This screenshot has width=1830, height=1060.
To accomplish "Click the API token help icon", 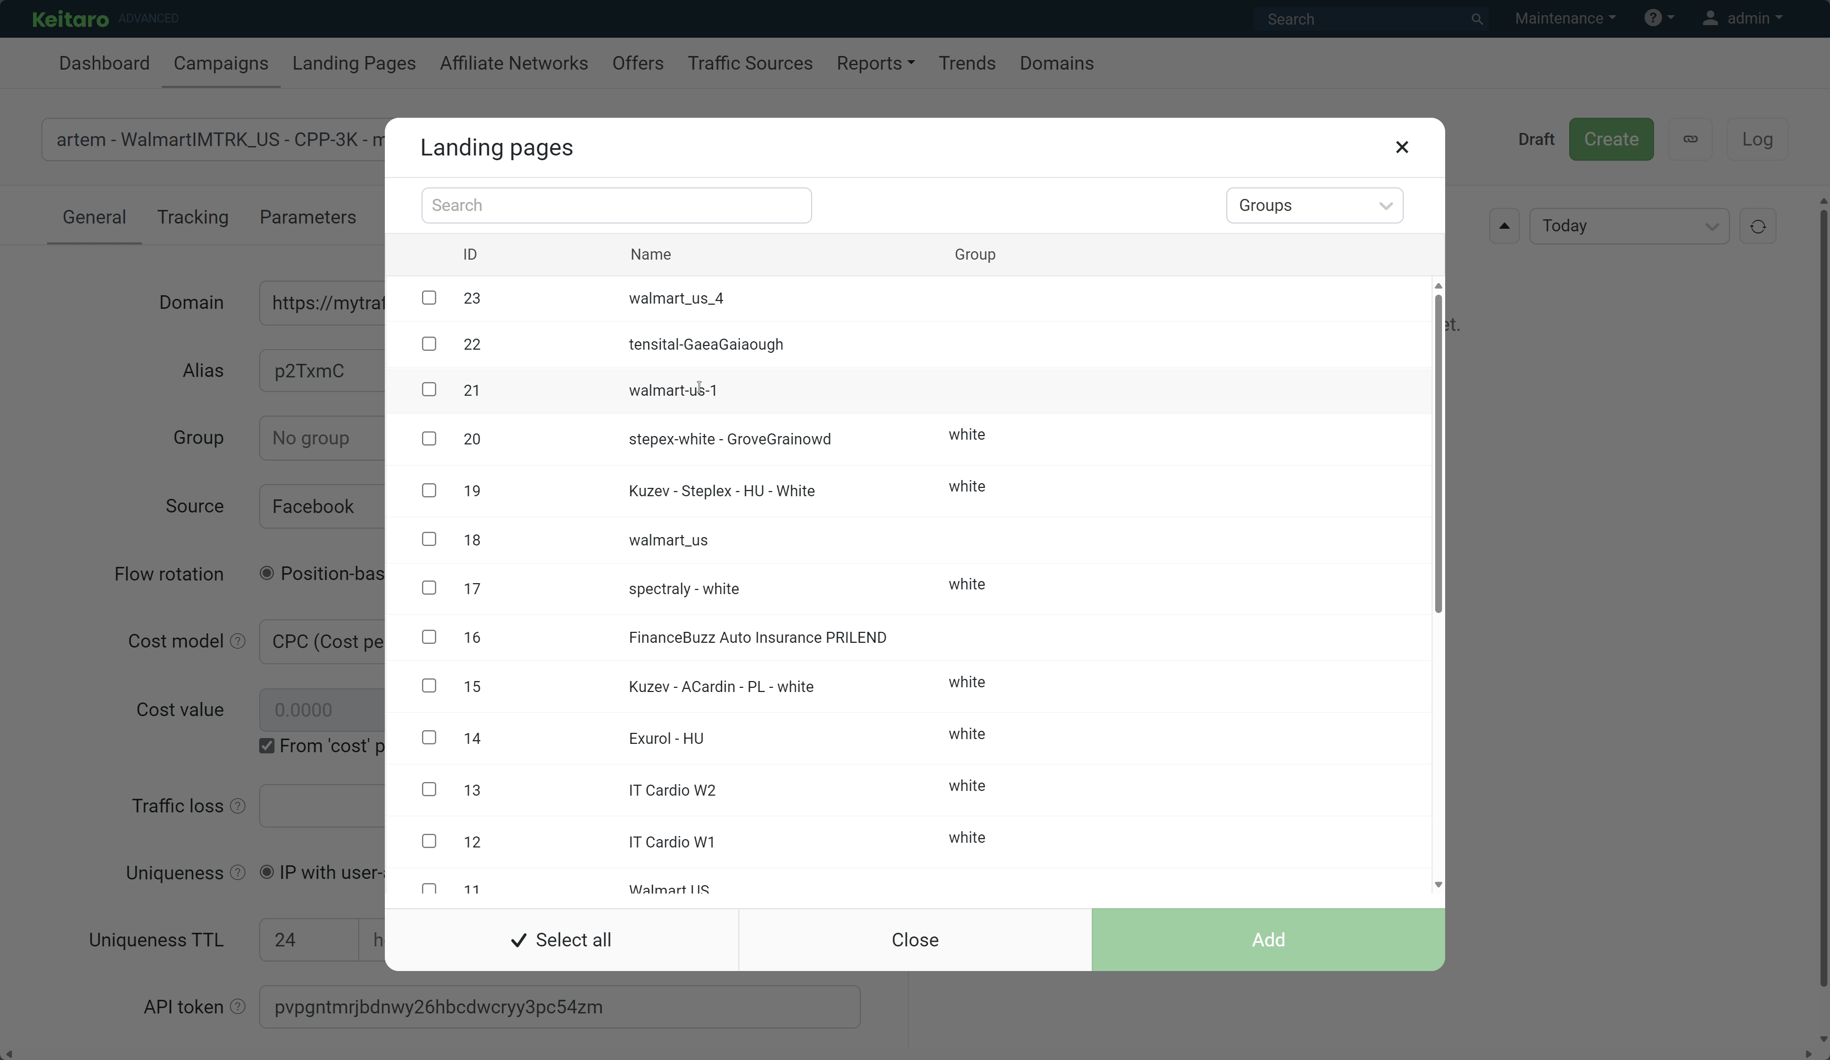I will (238, 1006).
